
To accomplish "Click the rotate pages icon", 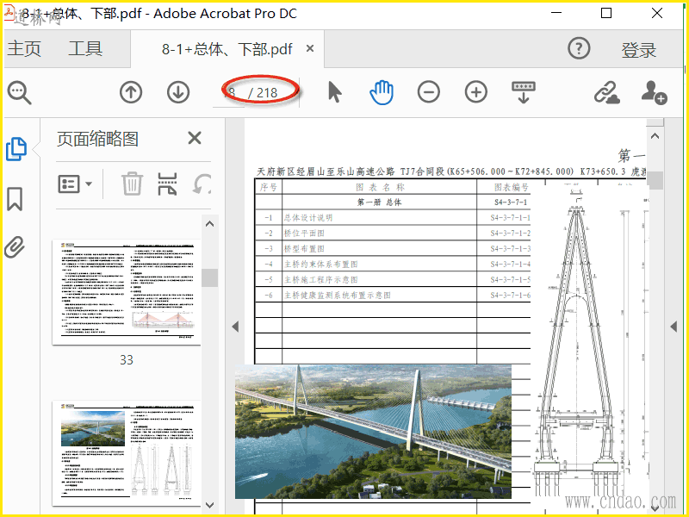I will (202, 184).
